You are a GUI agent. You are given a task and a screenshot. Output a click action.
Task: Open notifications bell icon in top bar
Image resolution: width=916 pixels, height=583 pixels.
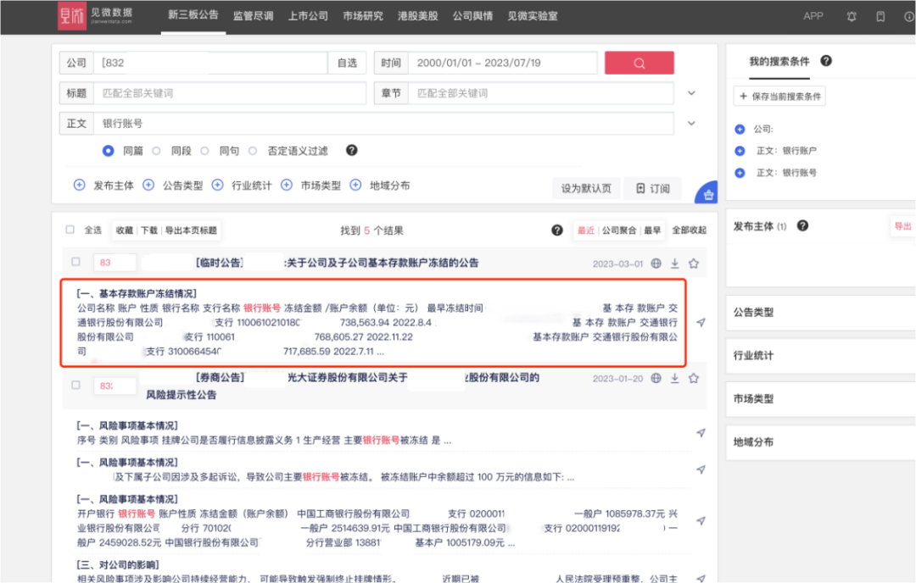(x=852, y=16)
